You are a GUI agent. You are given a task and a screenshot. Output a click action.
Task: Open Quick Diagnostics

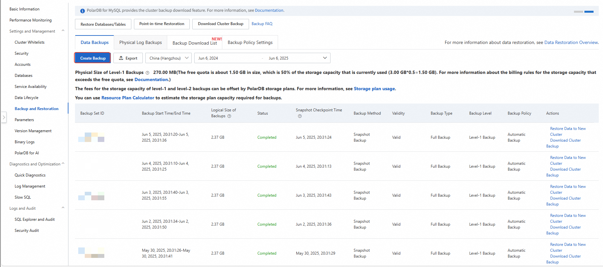tap(30, 175)
